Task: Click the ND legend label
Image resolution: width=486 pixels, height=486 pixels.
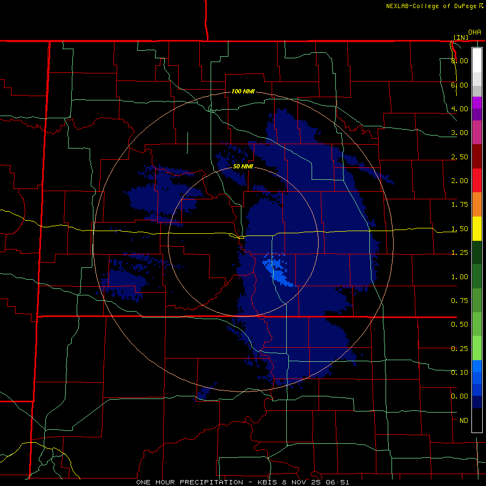Action: 464,421
